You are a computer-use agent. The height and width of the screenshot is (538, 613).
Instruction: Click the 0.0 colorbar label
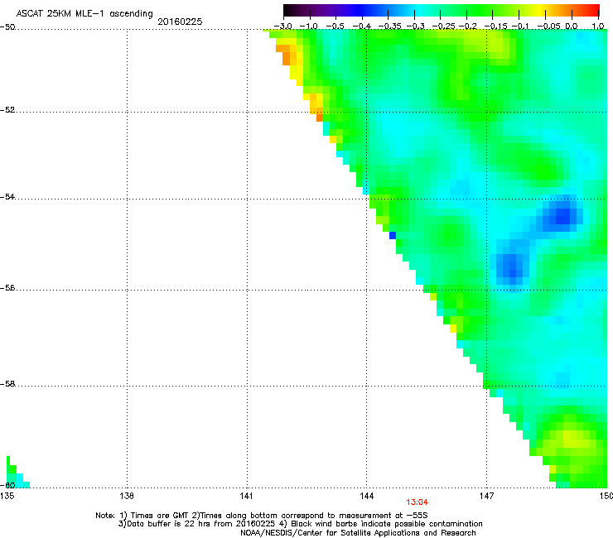[x=572, y=26]
